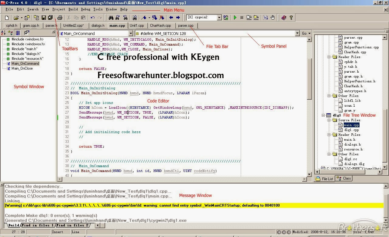Open the #define WM_SETICON symbol dropdown

(297, 33)
